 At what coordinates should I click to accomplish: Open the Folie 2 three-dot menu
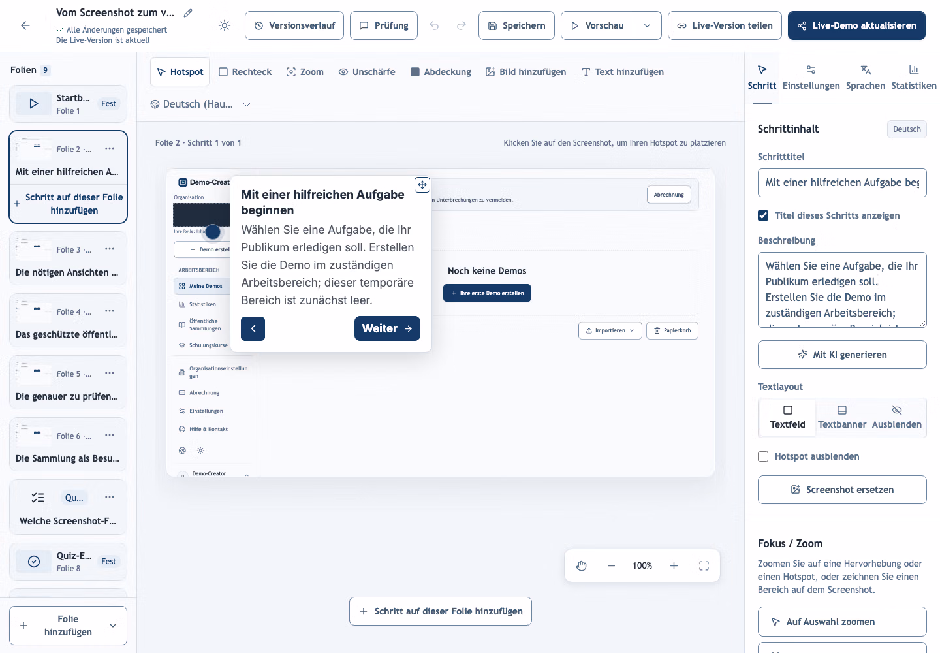click(x=110, y=149)
